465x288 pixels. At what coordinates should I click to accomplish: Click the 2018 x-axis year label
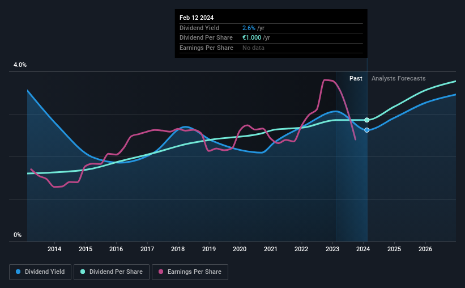178,249
